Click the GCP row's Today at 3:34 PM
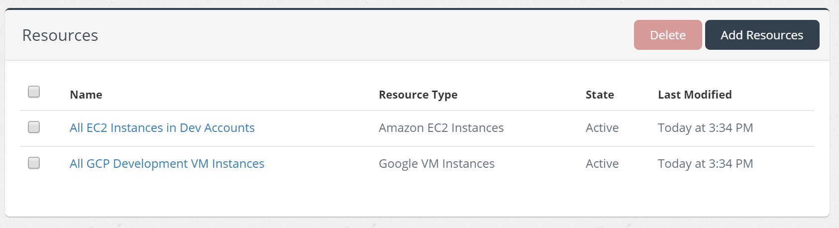The height and width of the screenshot is (228, 839). coord(705,164)
